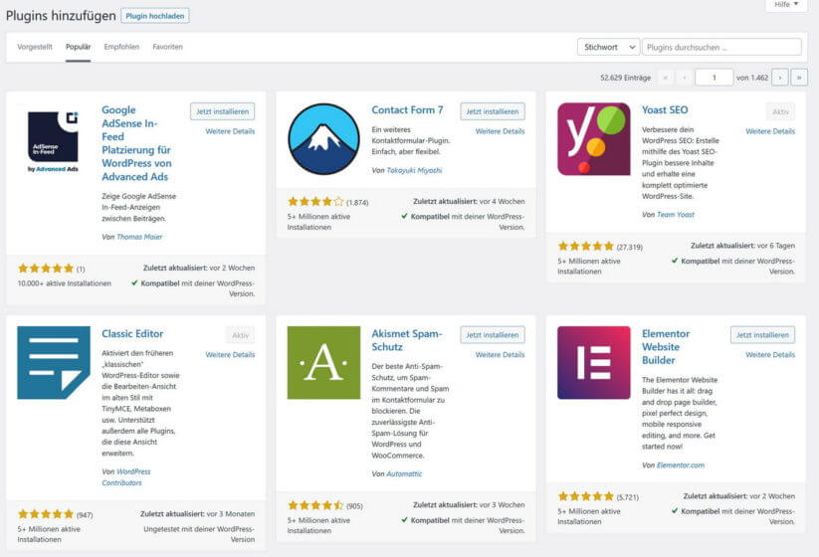Select the Populär tab

(x=78, y=47)
